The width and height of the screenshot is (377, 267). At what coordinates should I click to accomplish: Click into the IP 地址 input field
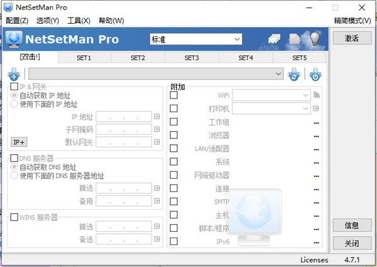(124, 117)
